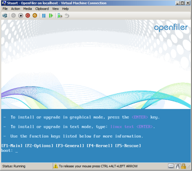
Task: Open the Clipboard menu
Action: click(x=42, y=9)
